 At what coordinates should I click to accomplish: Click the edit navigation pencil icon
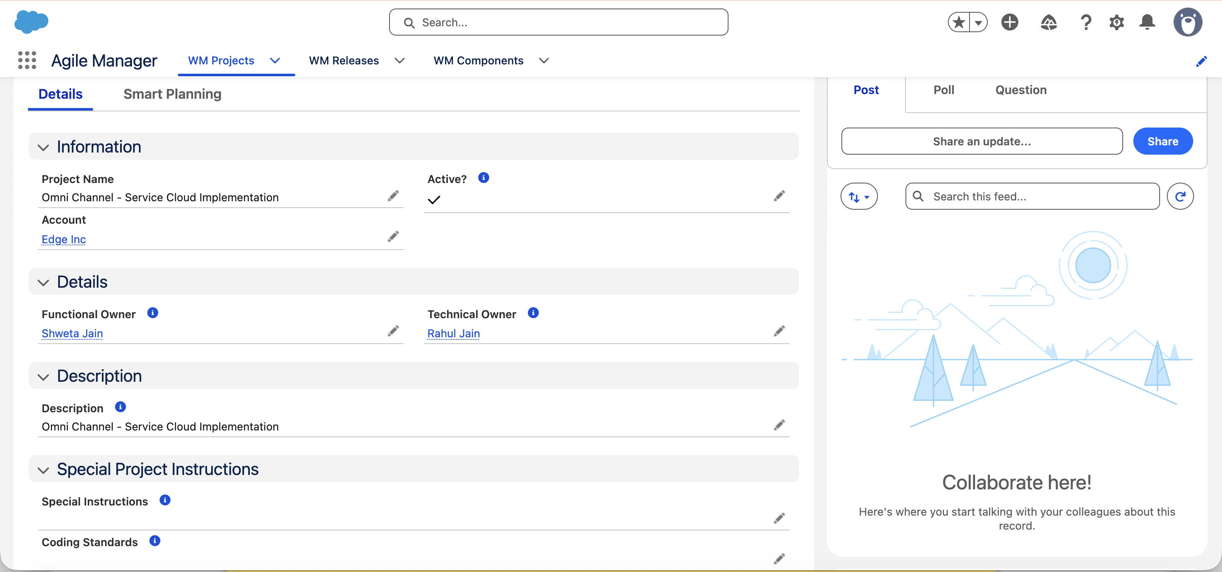pyautogui.click(x=1201, y=61)
